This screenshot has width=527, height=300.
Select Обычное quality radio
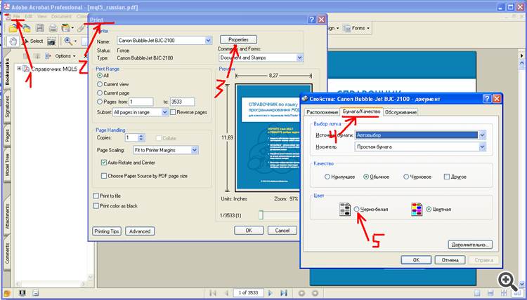(366, 177)
